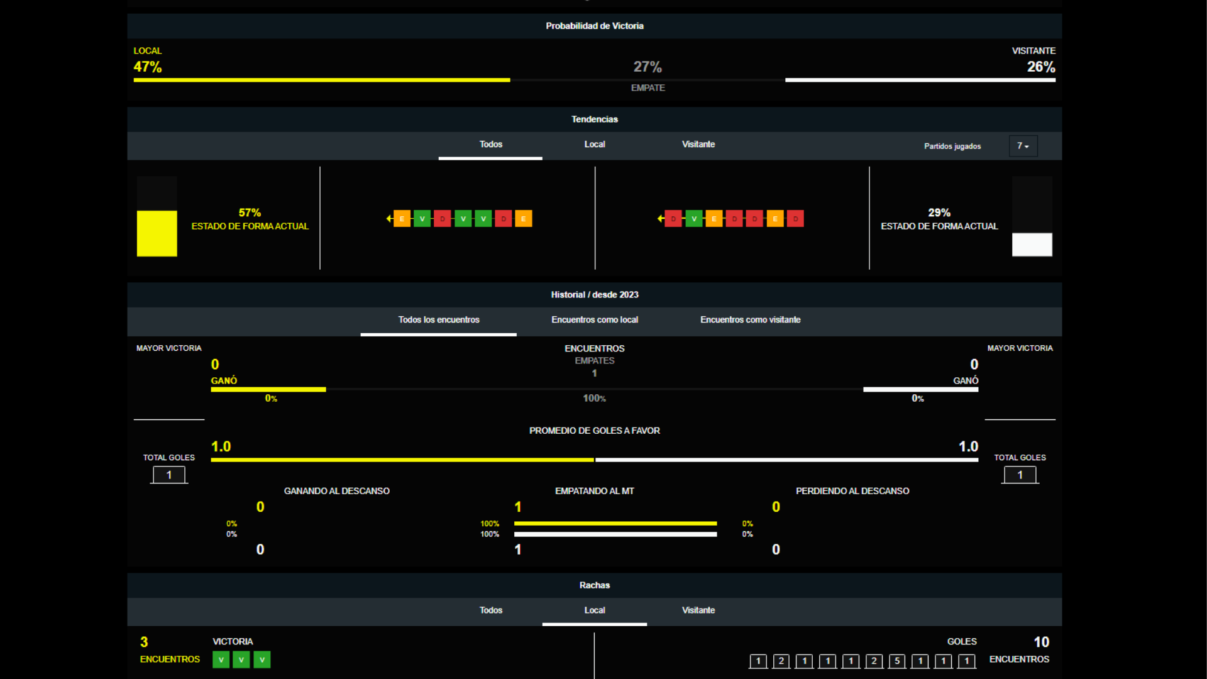Select Visitante tab under Rachas
This screenshot has height=679, width=1207.
tap(698, 610)
